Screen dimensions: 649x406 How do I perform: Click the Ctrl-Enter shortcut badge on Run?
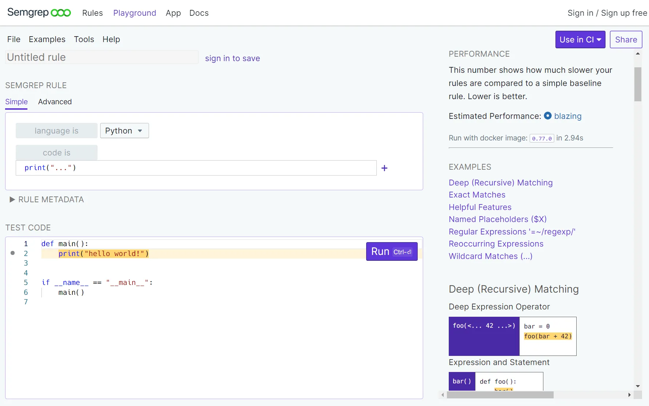pos(402,252)
